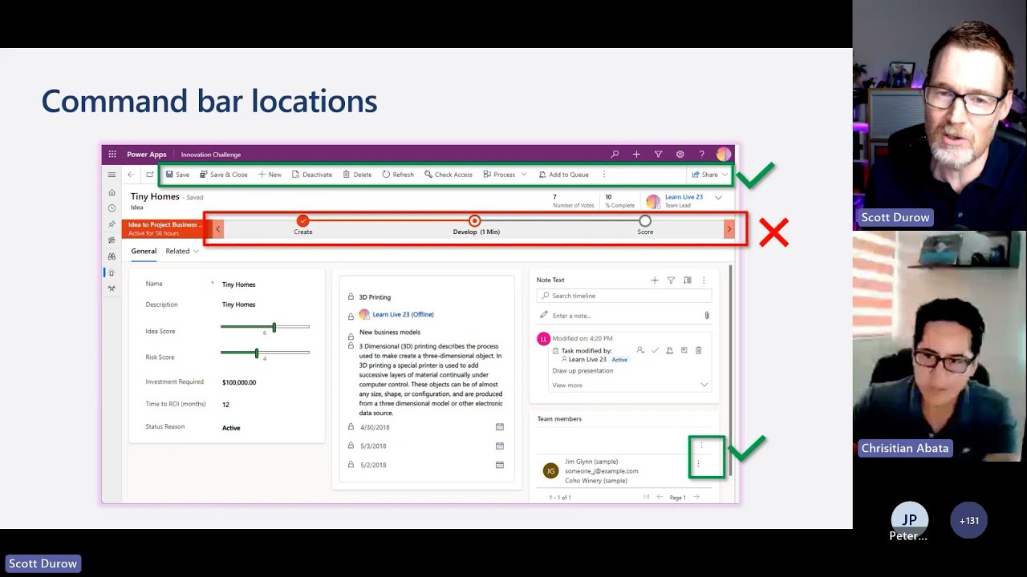Open the settings gear in purple header

pyautogui.click(x=680, y=154)
